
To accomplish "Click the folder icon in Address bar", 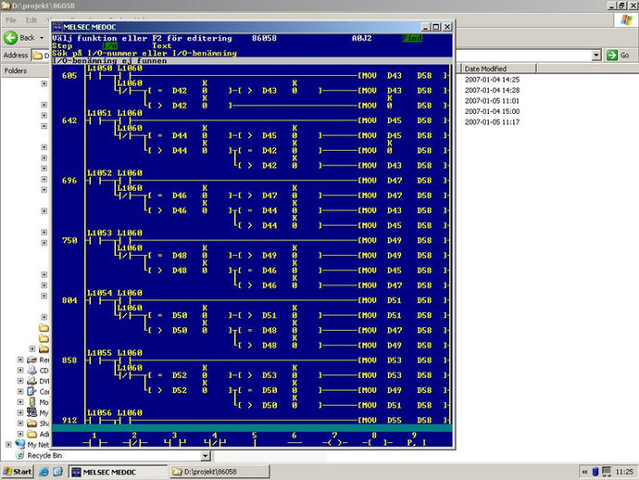I will (37, 56).
